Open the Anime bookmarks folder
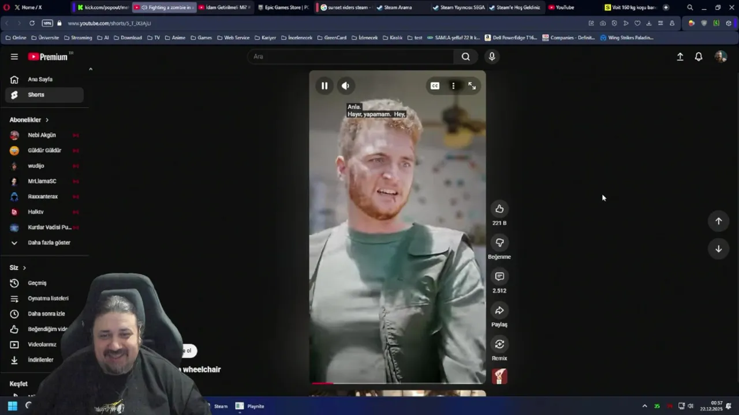739x415 pixels. coord(175,37)
